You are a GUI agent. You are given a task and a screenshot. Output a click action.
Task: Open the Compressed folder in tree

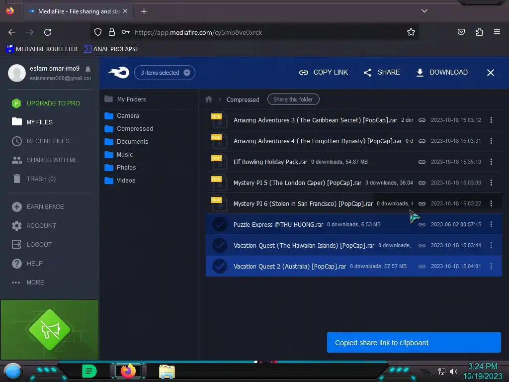(x=129, y=129)
